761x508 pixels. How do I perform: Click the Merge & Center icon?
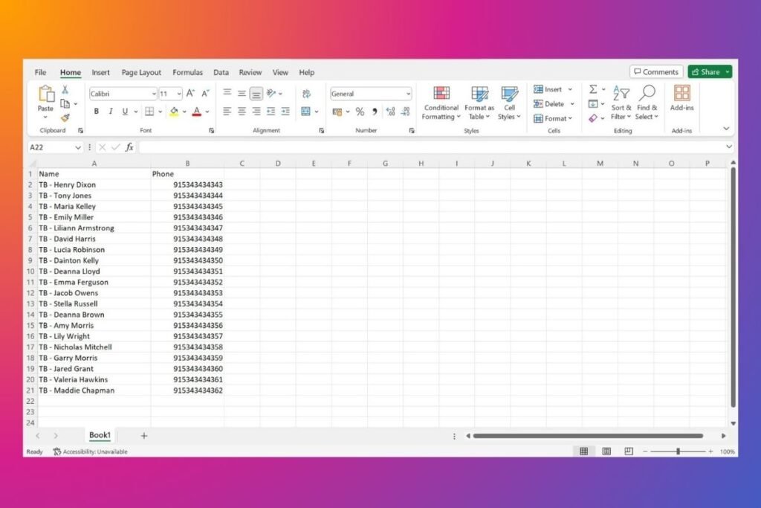[x=305, y=112]
